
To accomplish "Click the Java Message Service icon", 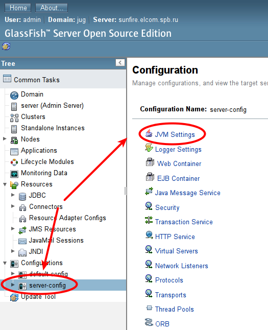I will click(x=149, y=192).
